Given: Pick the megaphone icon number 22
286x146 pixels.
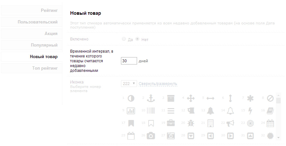Looking at the screenshot, I should pos(230,123).
